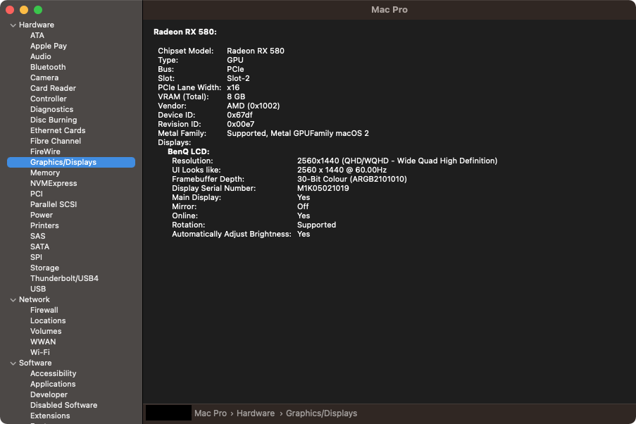
Task: Select Audio under Hardware
Action: click(x=41, y=56)
